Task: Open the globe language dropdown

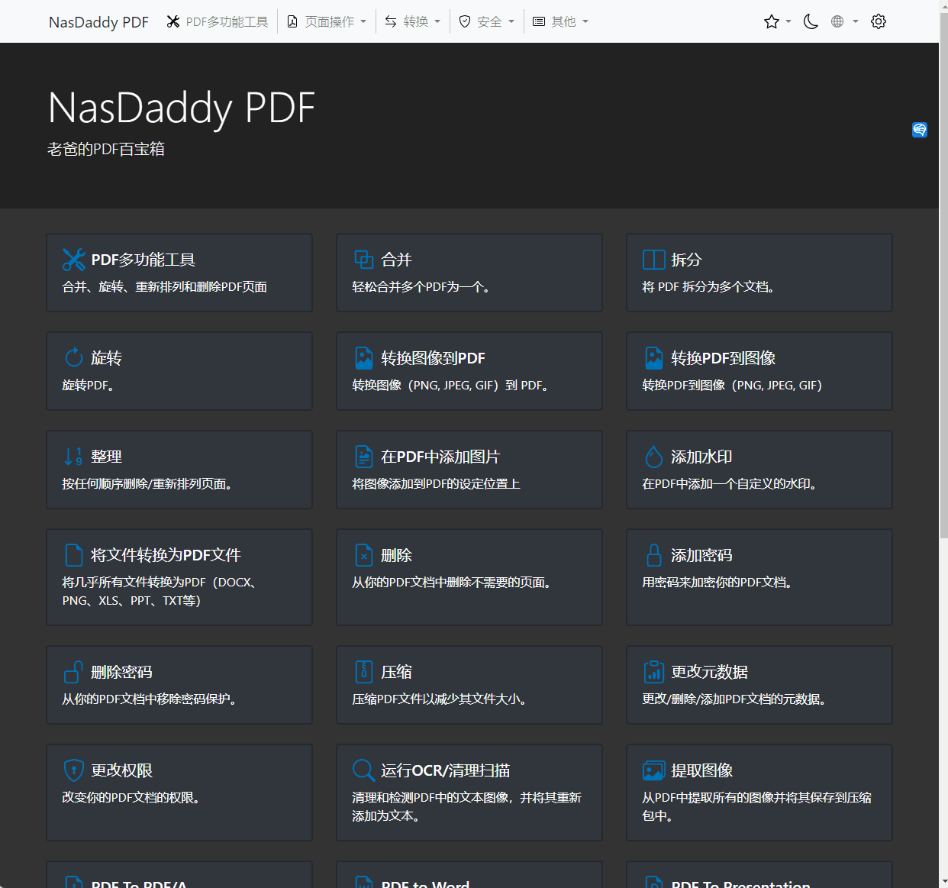Action: coord(843,21)
